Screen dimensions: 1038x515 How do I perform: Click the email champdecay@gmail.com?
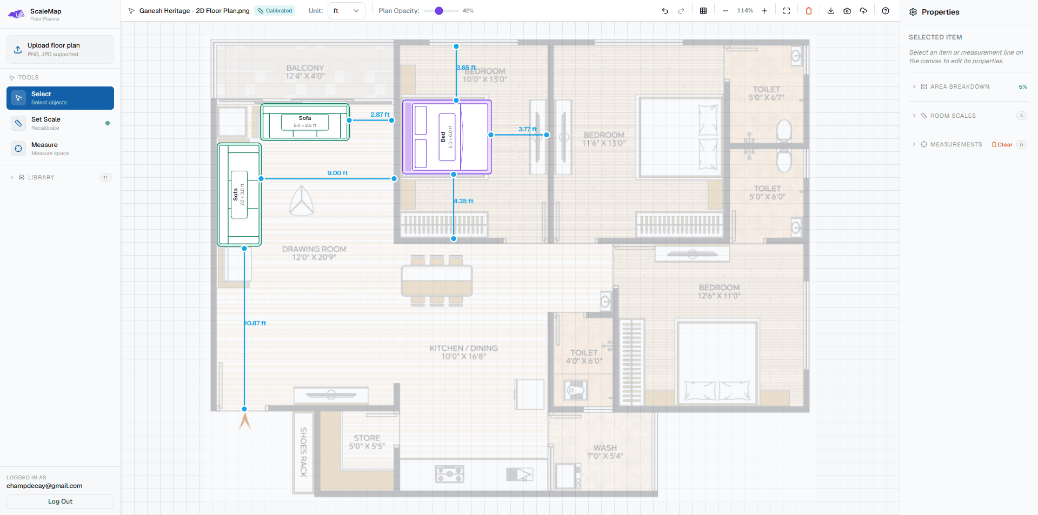click(x=44, y=486)
